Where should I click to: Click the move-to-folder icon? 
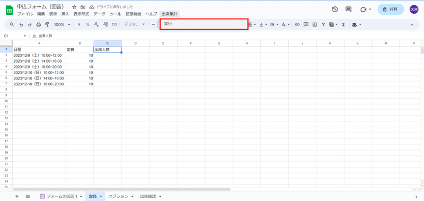83,7
